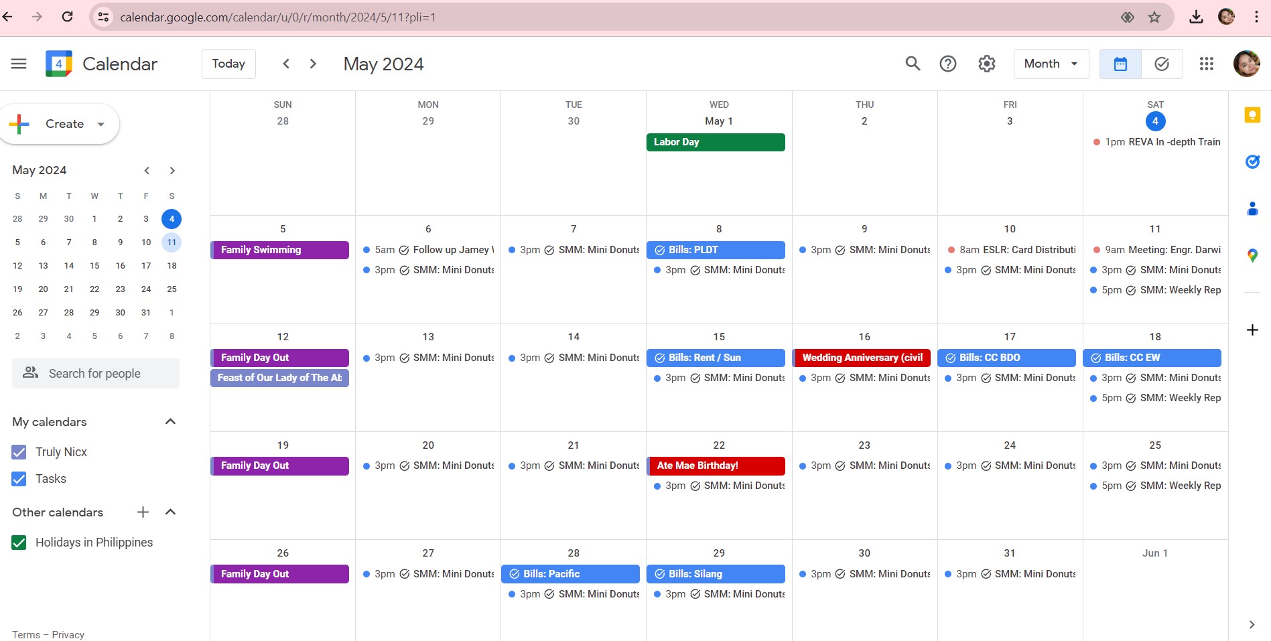Collapse the My calendars section

coord(170,421)
